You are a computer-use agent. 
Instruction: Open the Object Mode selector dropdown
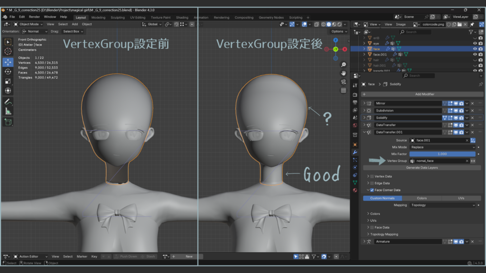coord(28,24)
